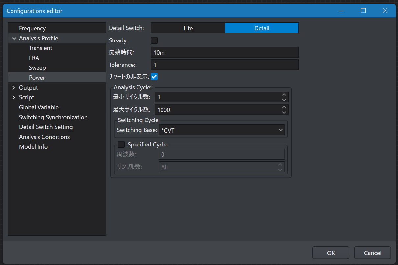Increment 最大サイクル数 with up arrow
The width and height of the screenshot is (398, 265).
coord(284,107)
